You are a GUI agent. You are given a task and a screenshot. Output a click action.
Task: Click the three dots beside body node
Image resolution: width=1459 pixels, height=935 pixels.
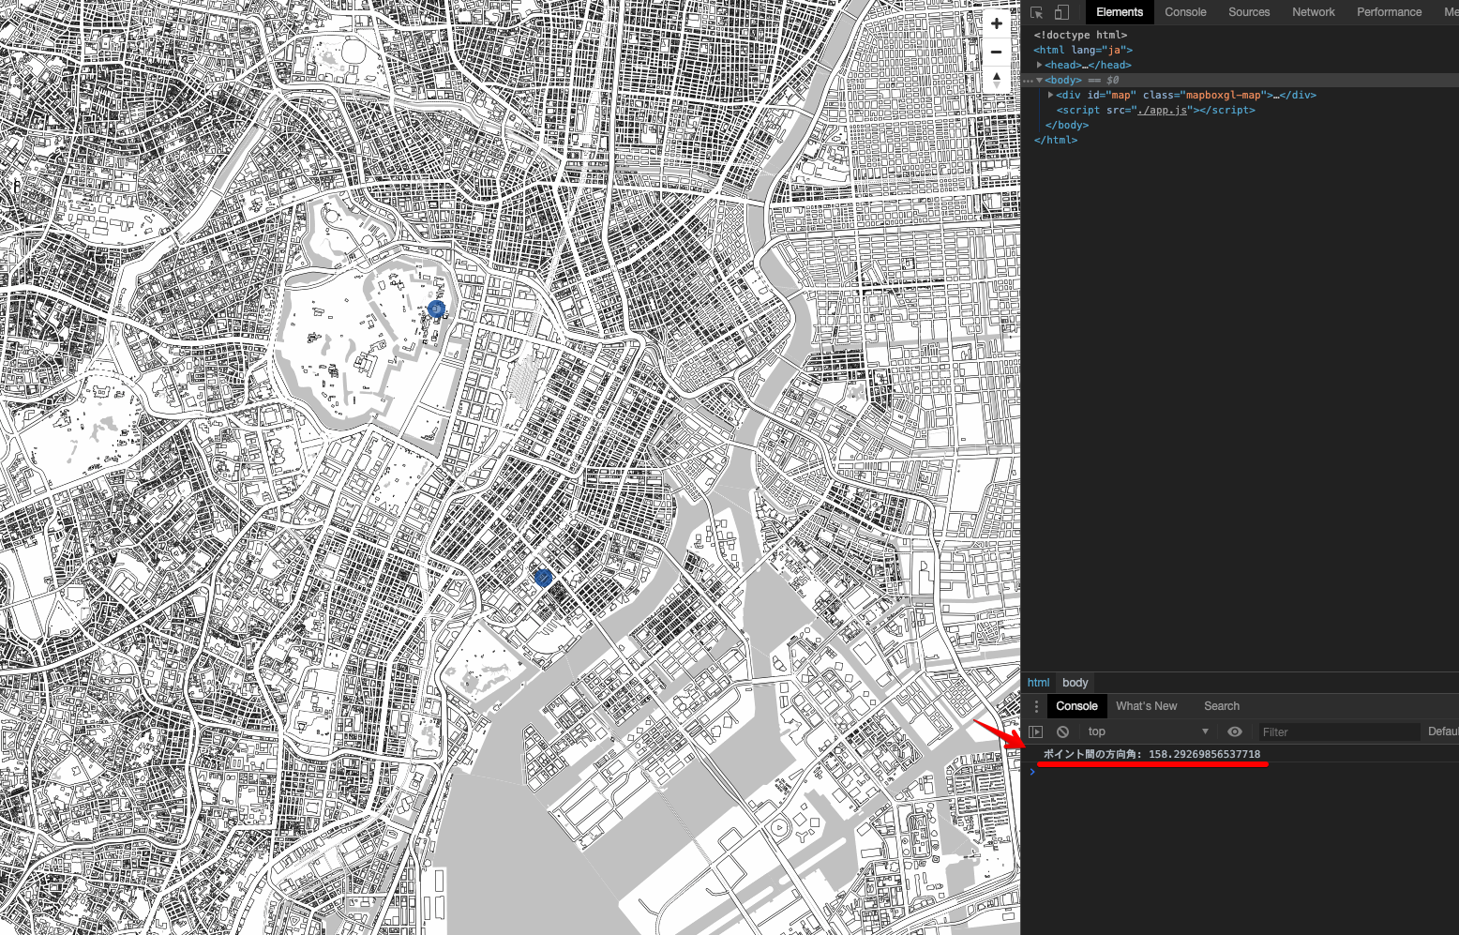click(1028, 81)
